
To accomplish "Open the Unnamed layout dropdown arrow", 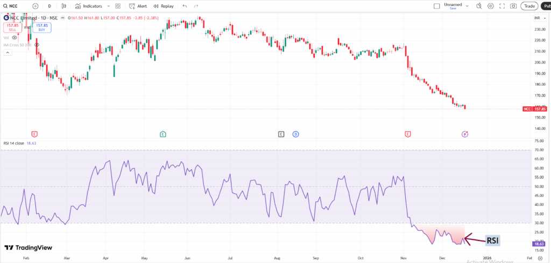I will pos(466,6).
